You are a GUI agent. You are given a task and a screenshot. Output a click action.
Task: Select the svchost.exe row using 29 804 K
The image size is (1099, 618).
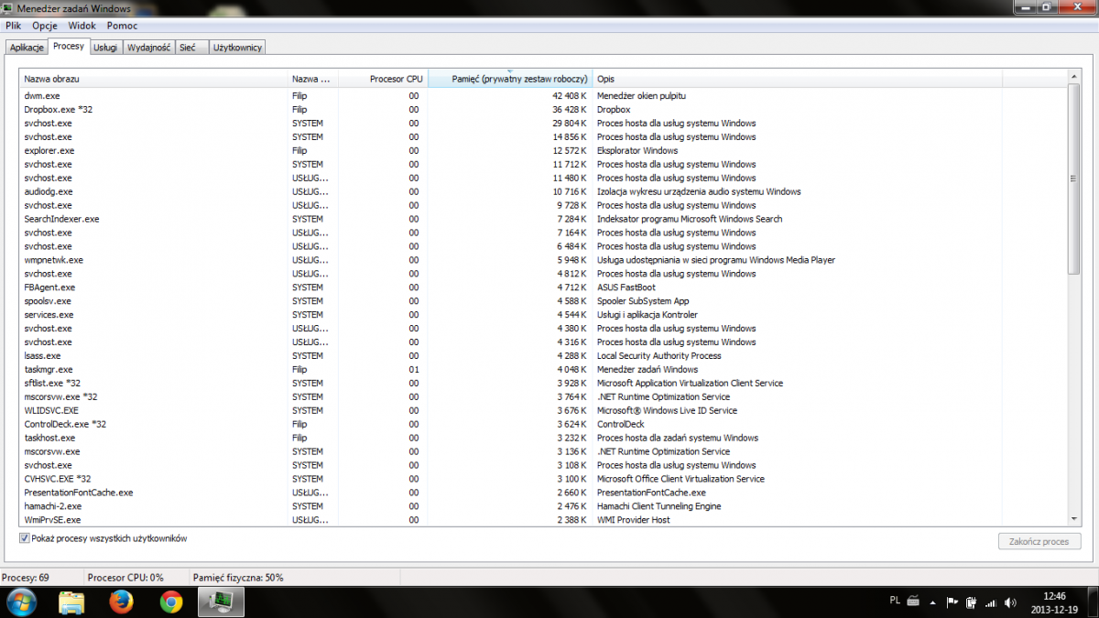pos(544,123)
